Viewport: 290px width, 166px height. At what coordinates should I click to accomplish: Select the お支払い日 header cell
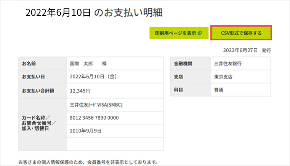42,77
